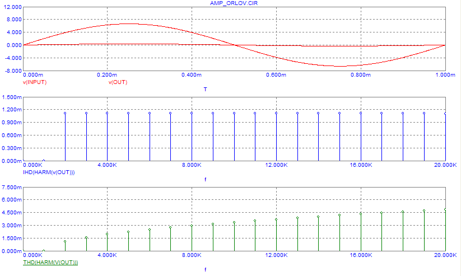Click the -4.000 y-axis value
The width and height of the screenshot is (461, 276).
point(13,58)
